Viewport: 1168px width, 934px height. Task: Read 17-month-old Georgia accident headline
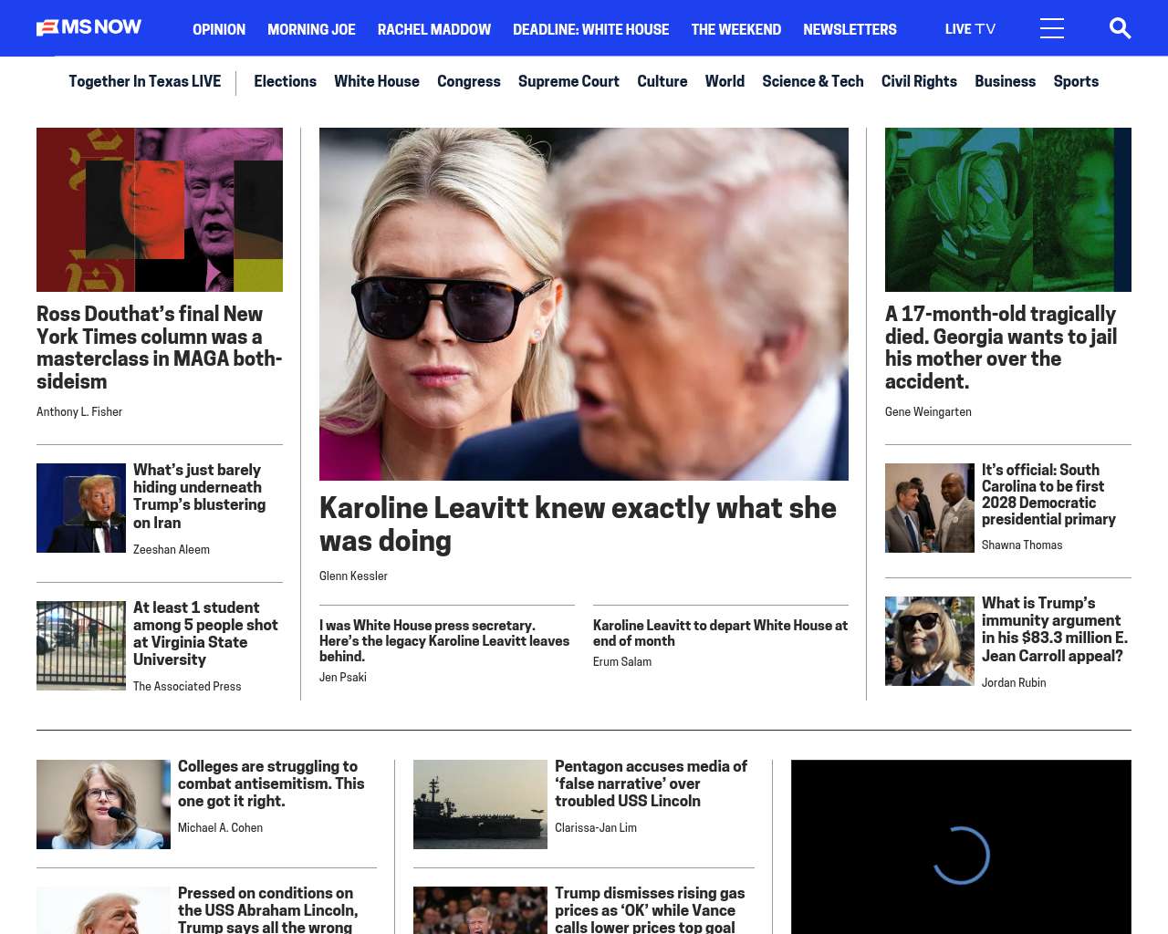tap(1001, 348)
